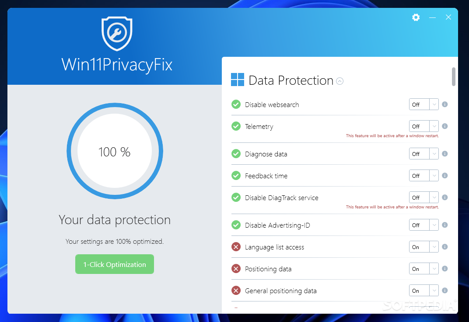Click the 1-Click Optimization button
This screenshot has height=322, width=469.
click(x=115, y=264)
